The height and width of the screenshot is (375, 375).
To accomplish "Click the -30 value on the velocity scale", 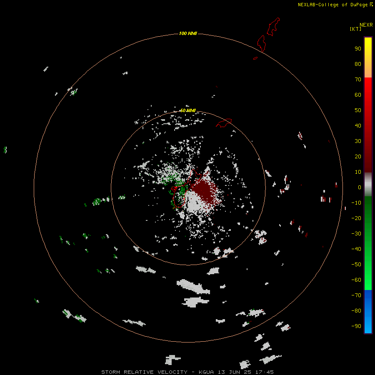I will pyautogui.click(x=356, y=234).
